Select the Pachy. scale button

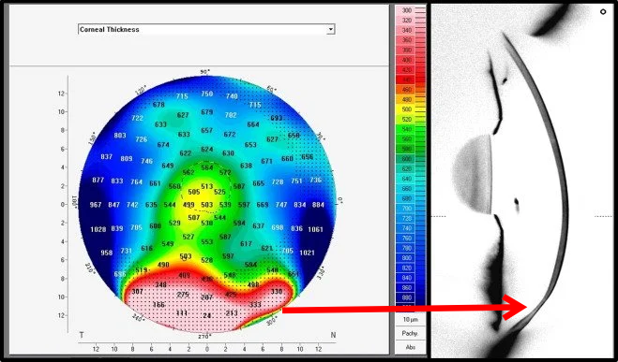(411, 333)
